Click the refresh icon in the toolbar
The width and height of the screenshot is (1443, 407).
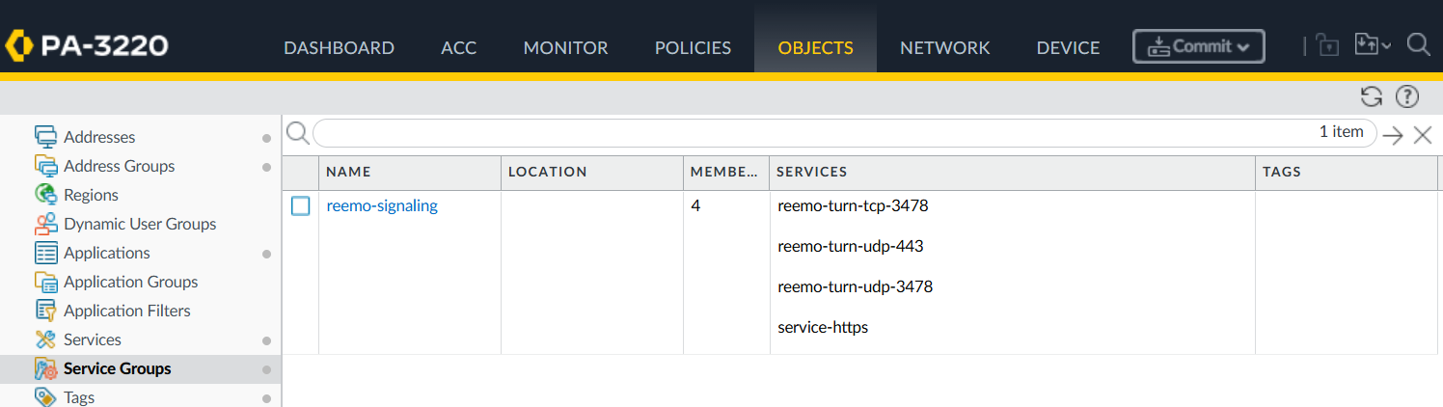click(1371, 96)
